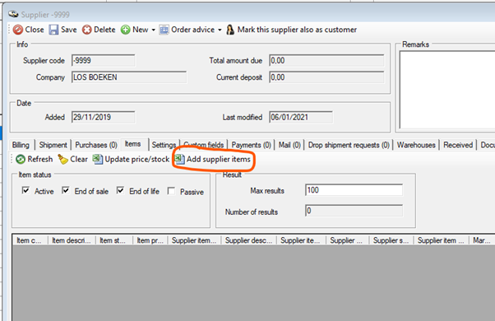The width and height of the screenshot is (495, 321).
Task: Expand the Order advice dropdown arrow
Action: [x=220, y=30]
